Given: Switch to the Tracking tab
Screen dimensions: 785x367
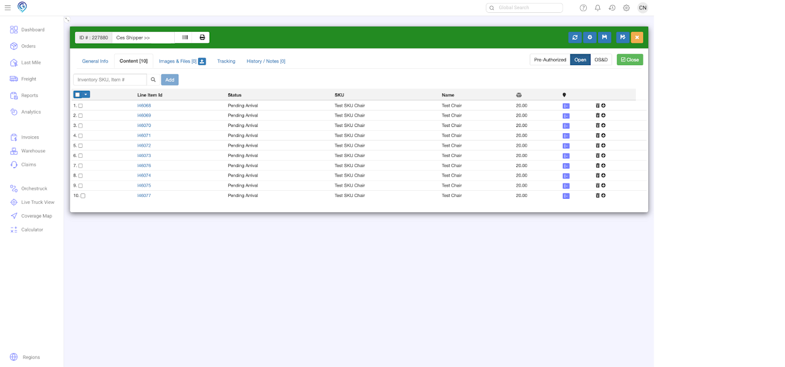Looking at the screenshot, I should pyautogui.click(x=226, y=61).
